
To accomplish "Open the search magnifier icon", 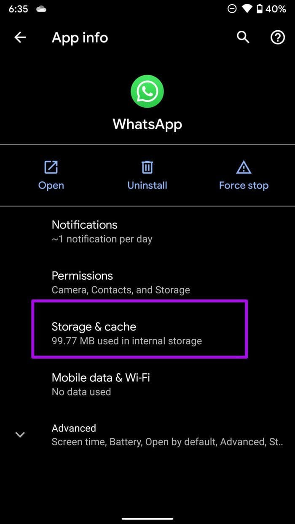I will [x=243, y=37].
